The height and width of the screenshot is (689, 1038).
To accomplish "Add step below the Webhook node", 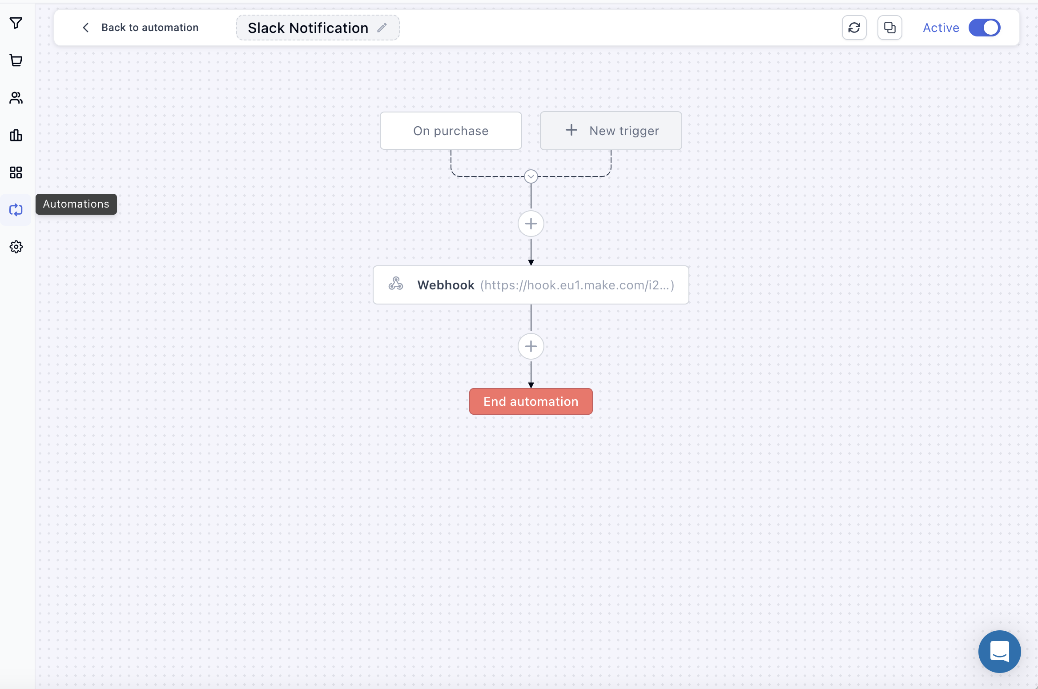I will point(531,346).
